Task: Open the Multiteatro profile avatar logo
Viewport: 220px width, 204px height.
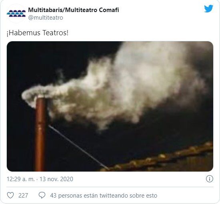Action: click(x=16, y=14)
